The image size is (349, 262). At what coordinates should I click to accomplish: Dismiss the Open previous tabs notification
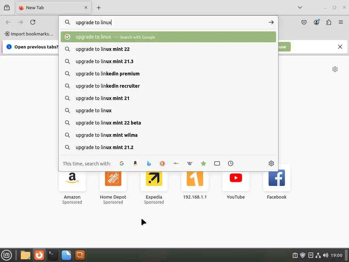point(340,47)
